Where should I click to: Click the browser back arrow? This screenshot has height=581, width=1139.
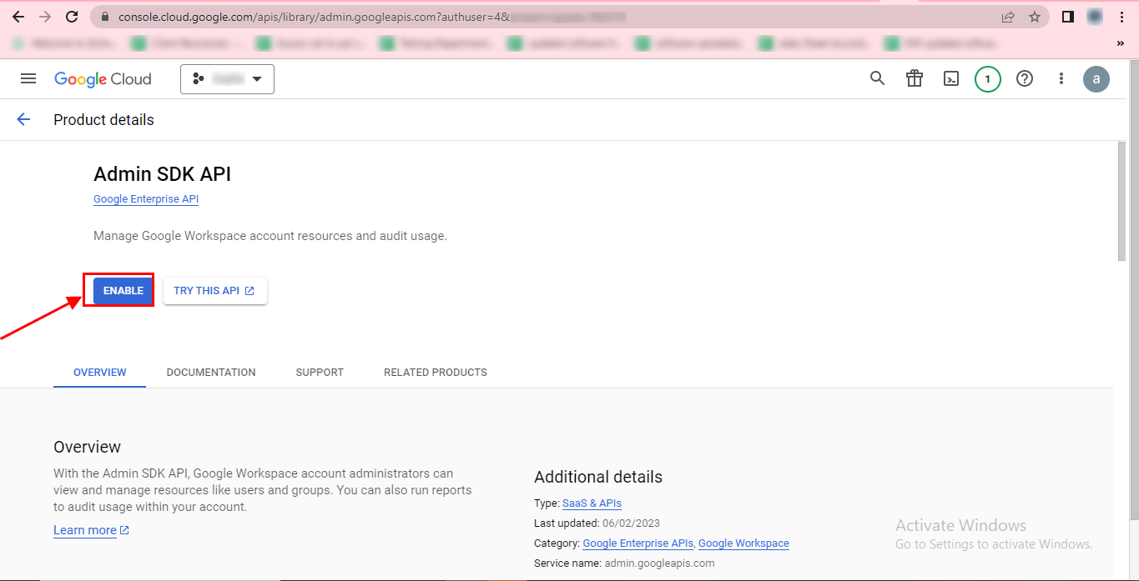coord(18,17)
